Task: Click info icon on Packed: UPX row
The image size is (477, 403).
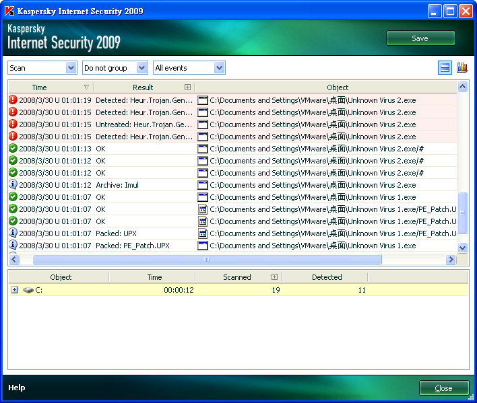Action: (13, 233)
